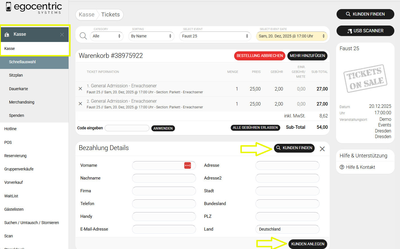Click Alle Gebühren Erlassen button
Screen dimensions: 400x249
[x=255, y=128]
